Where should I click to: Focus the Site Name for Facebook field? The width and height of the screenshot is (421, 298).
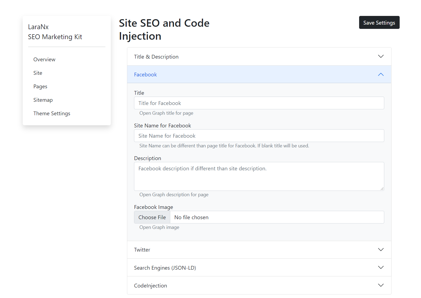click(259, 136)
